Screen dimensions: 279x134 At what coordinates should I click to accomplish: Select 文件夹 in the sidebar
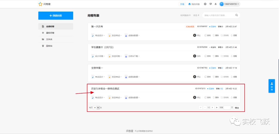coord(56,39)
